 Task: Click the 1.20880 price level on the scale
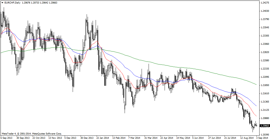264,118
